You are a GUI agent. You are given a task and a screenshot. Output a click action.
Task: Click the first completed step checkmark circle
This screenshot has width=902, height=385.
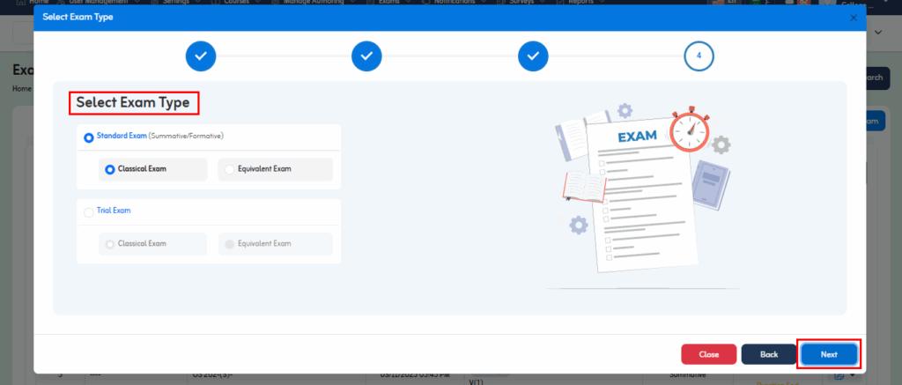tap(201, 56)
